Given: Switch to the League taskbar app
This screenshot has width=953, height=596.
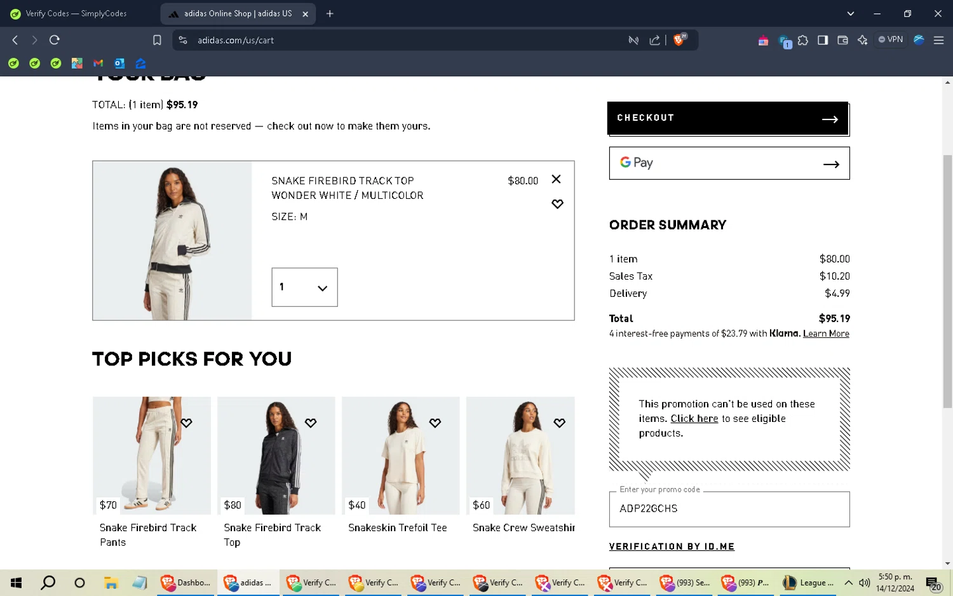Looking at the screenshot, I should pos(808,583).
